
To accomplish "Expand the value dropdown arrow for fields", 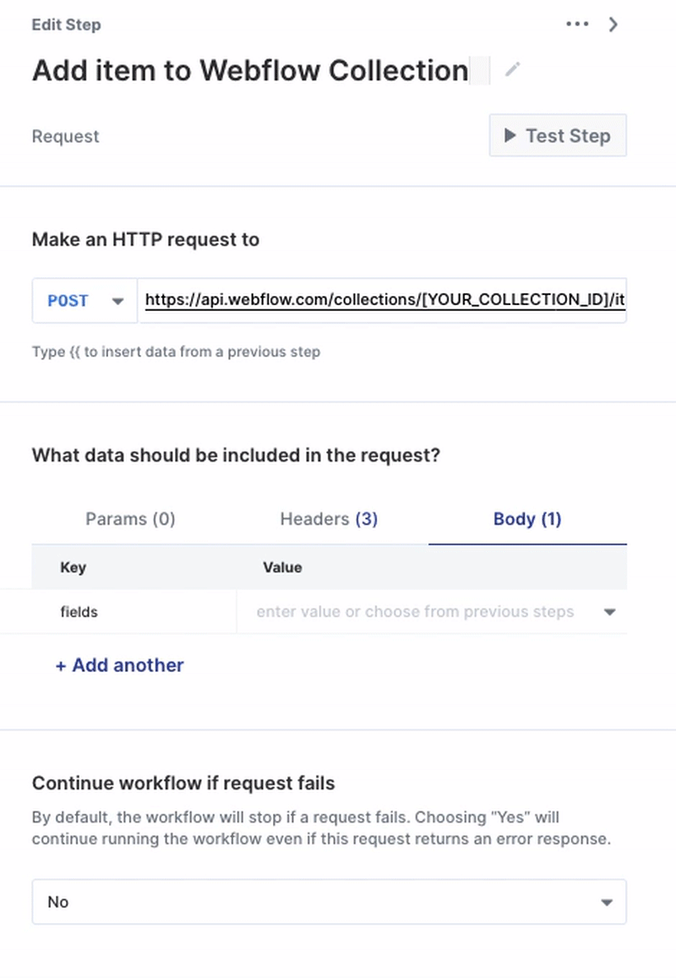I will pyautogui.click(x=610, y=612).
